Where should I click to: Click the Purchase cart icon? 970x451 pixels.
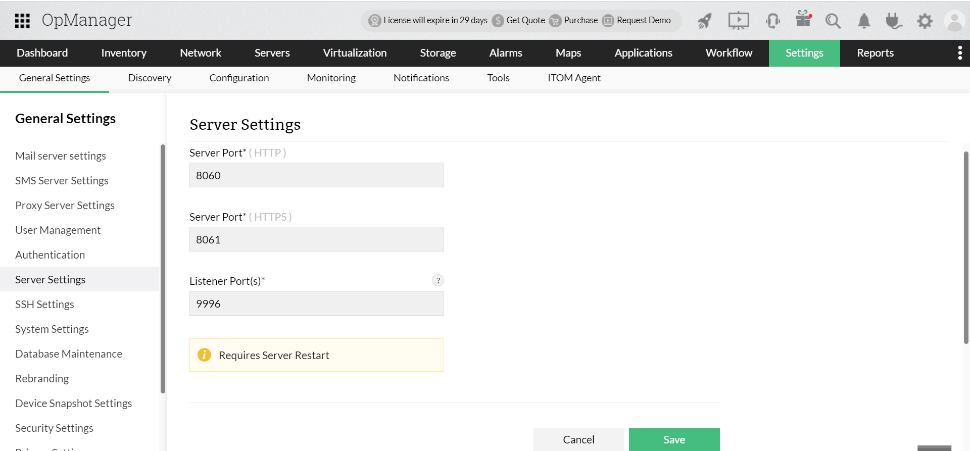(555, 21)
